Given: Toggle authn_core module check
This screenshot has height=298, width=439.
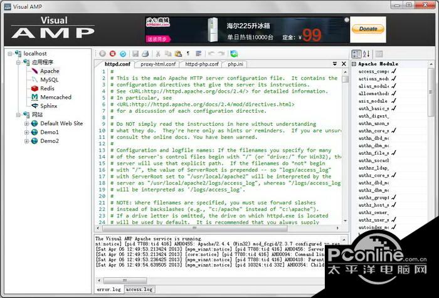Looking at the screenshot, I should [x=394, y=131].
